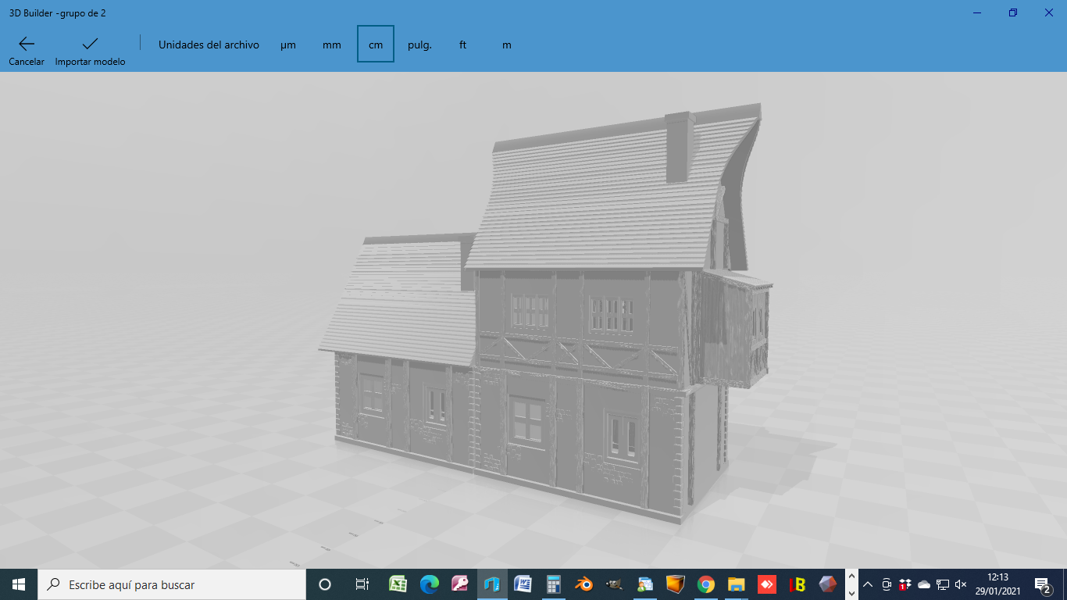Open Excel from the taskbar
Viewport: 1067px width, 600px height.
[x=398, y=584]
